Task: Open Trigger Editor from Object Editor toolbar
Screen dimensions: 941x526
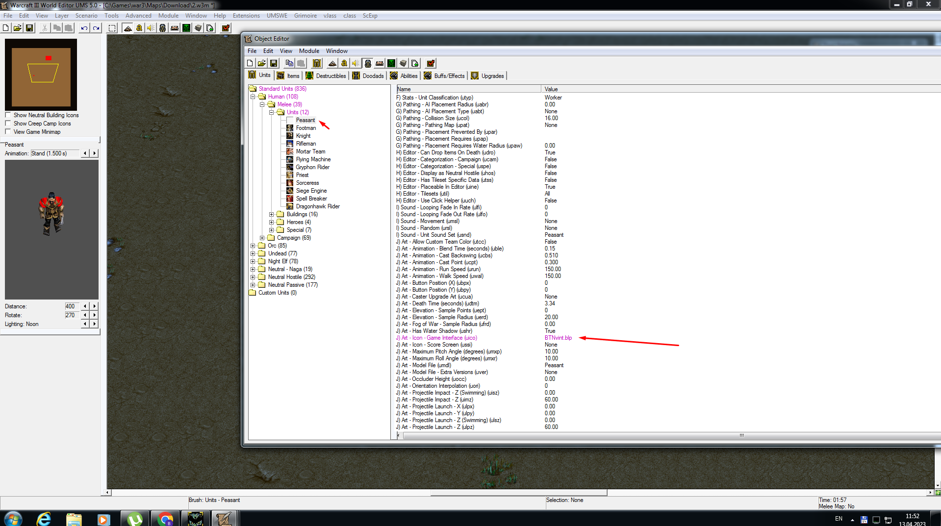Action: (344, 63)
